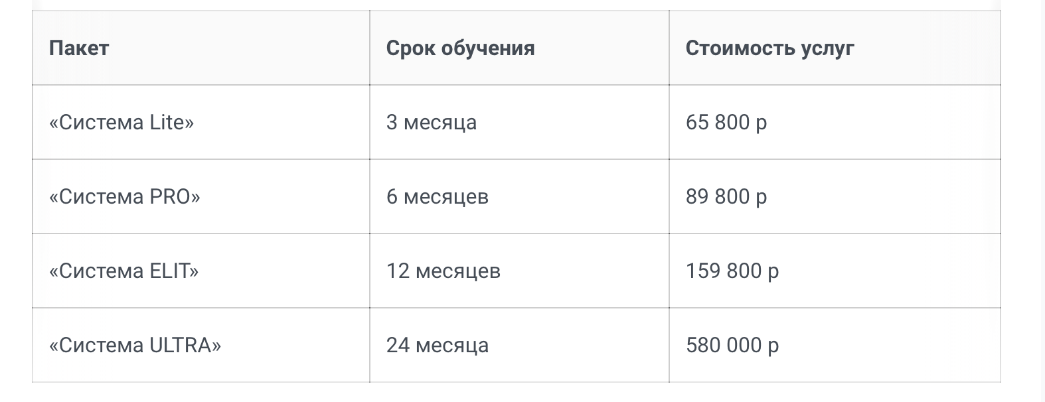Click the "12 месяцев" duration cell
The image size is (1045, 402).
pyautogui.click(x=443, y=271)
